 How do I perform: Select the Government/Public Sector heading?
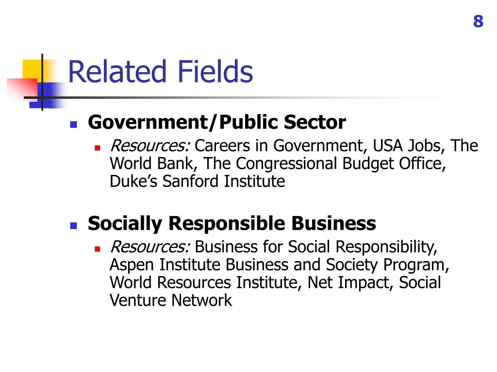point(217,122)
